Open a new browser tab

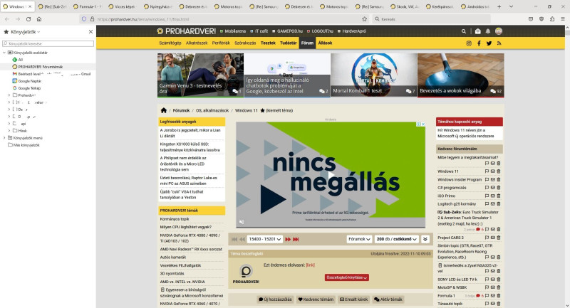point(499,6)
